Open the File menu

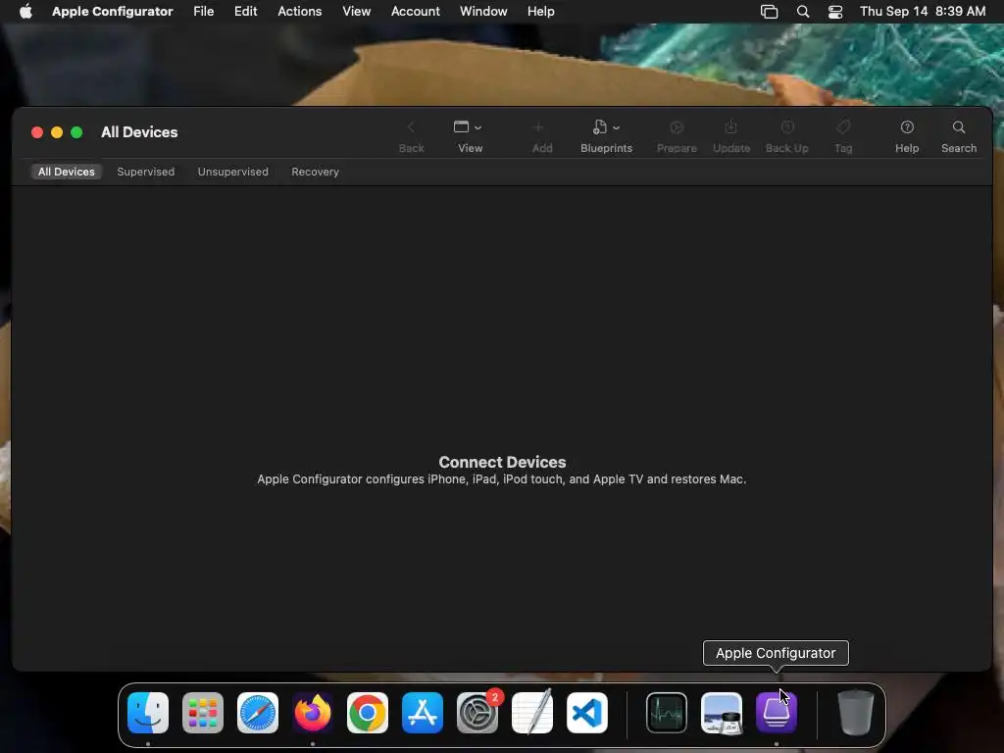204,11
